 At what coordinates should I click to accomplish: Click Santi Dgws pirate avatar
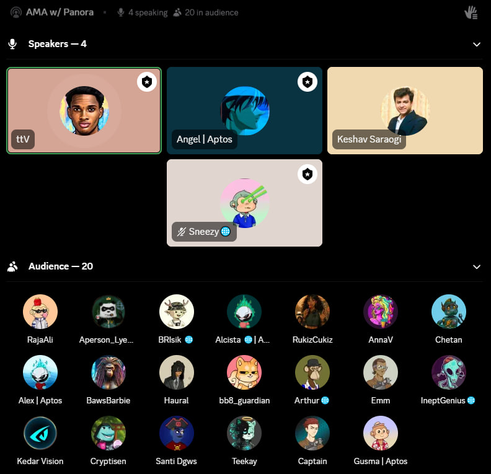pyautogui.click(x=176, y=433)
